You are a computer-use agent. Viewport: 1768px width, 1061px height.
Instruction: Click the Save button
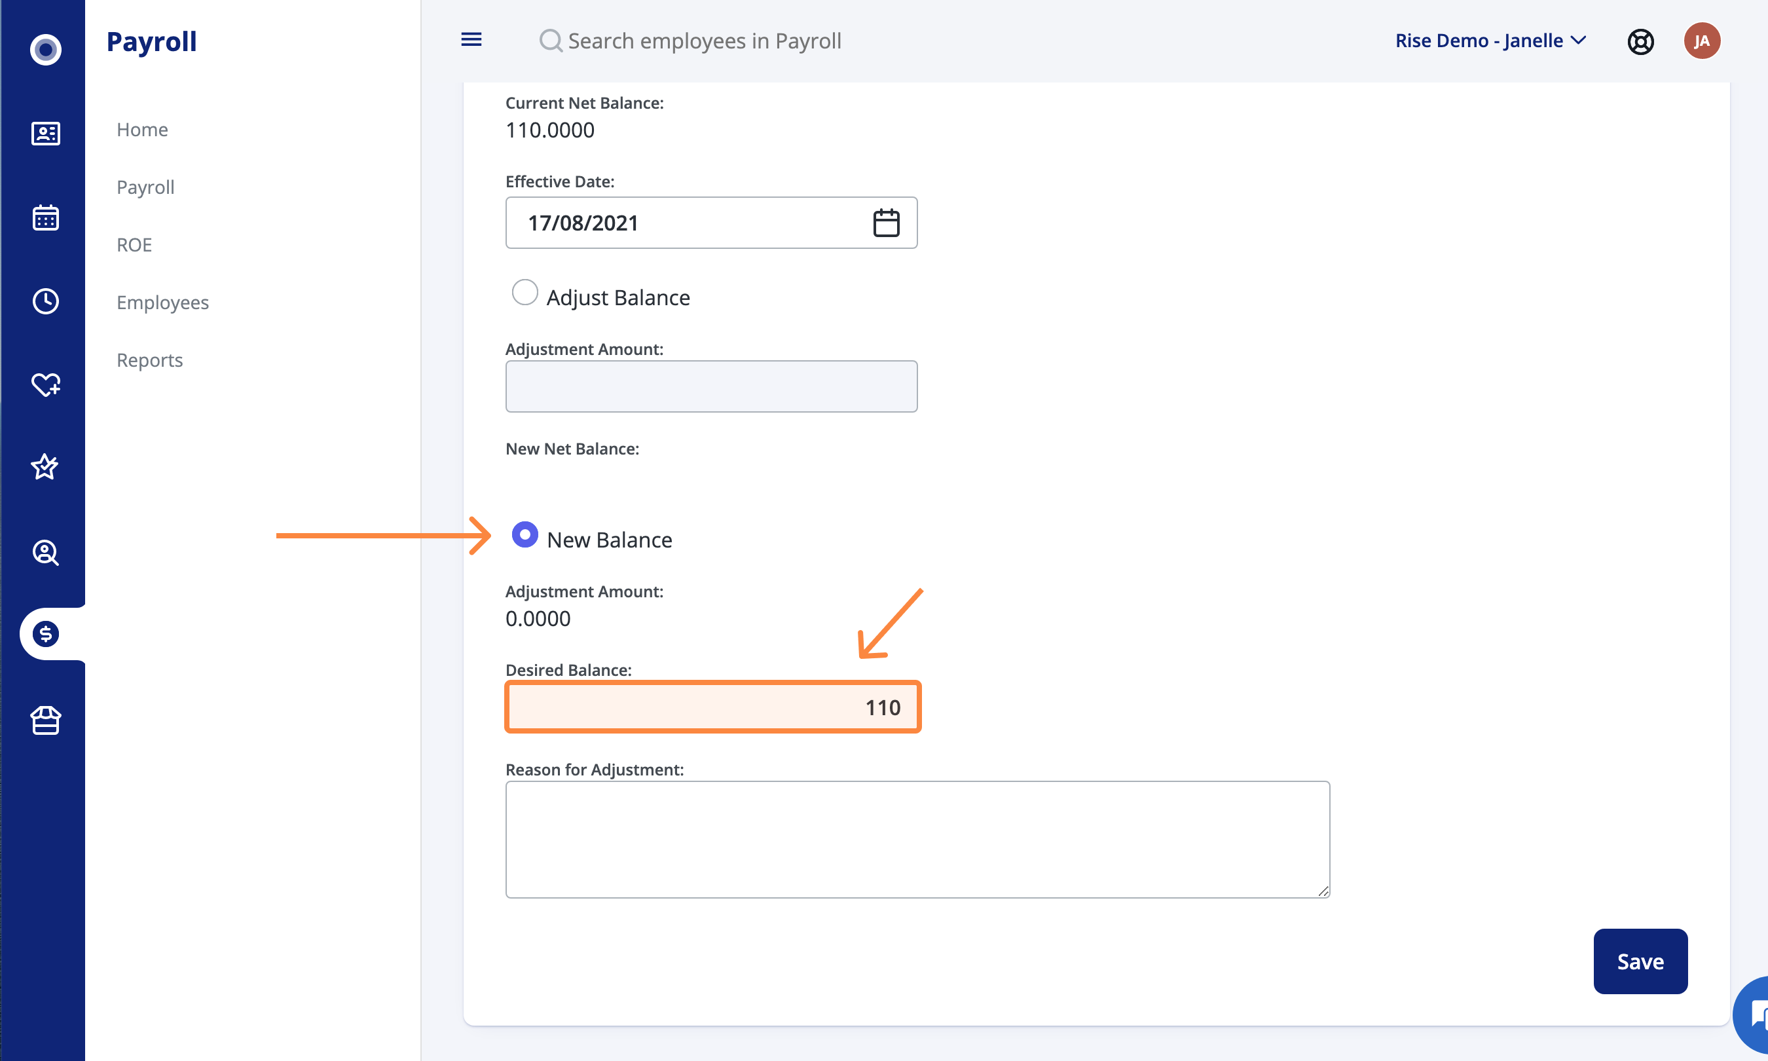(x=1640, y=961)
